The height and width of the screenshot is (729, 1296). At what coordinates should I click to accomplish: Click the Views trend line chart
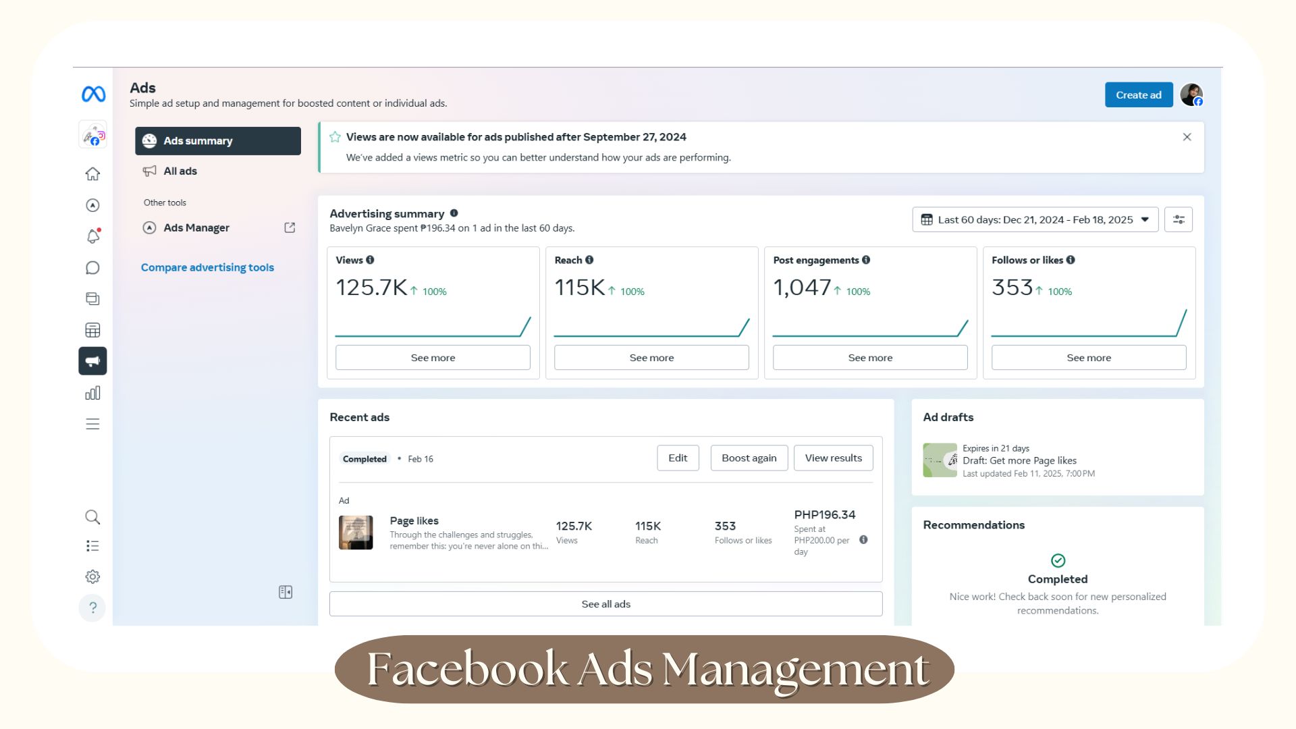click(x=433, y=327)
